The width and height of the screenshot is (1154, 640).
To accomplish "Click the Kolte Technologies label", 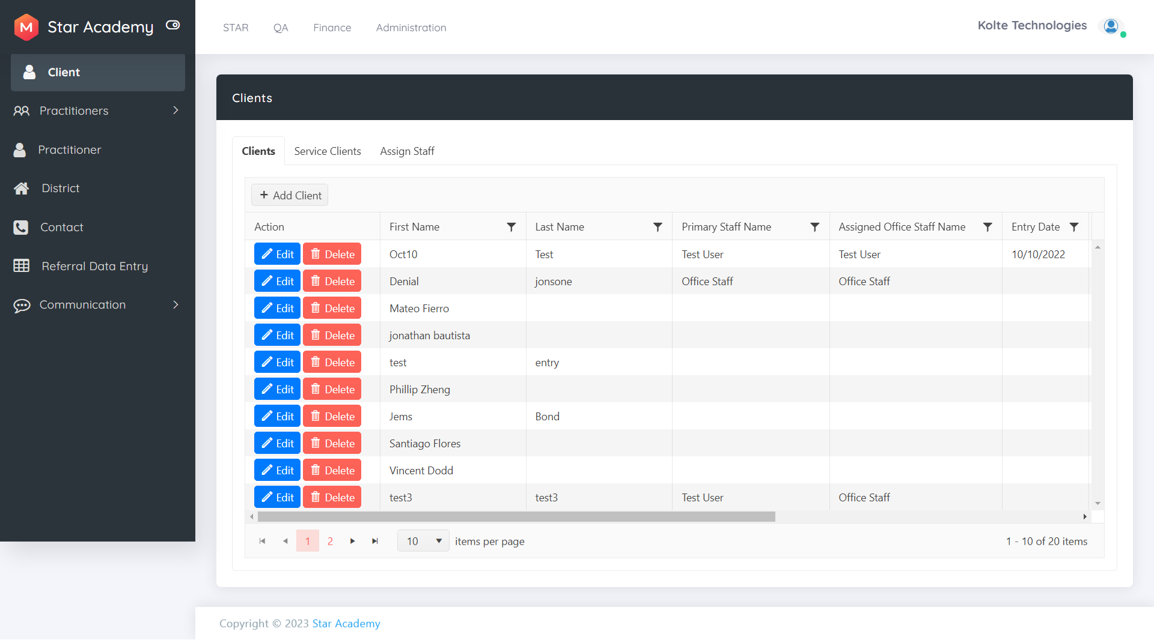I will (1032, 25).
